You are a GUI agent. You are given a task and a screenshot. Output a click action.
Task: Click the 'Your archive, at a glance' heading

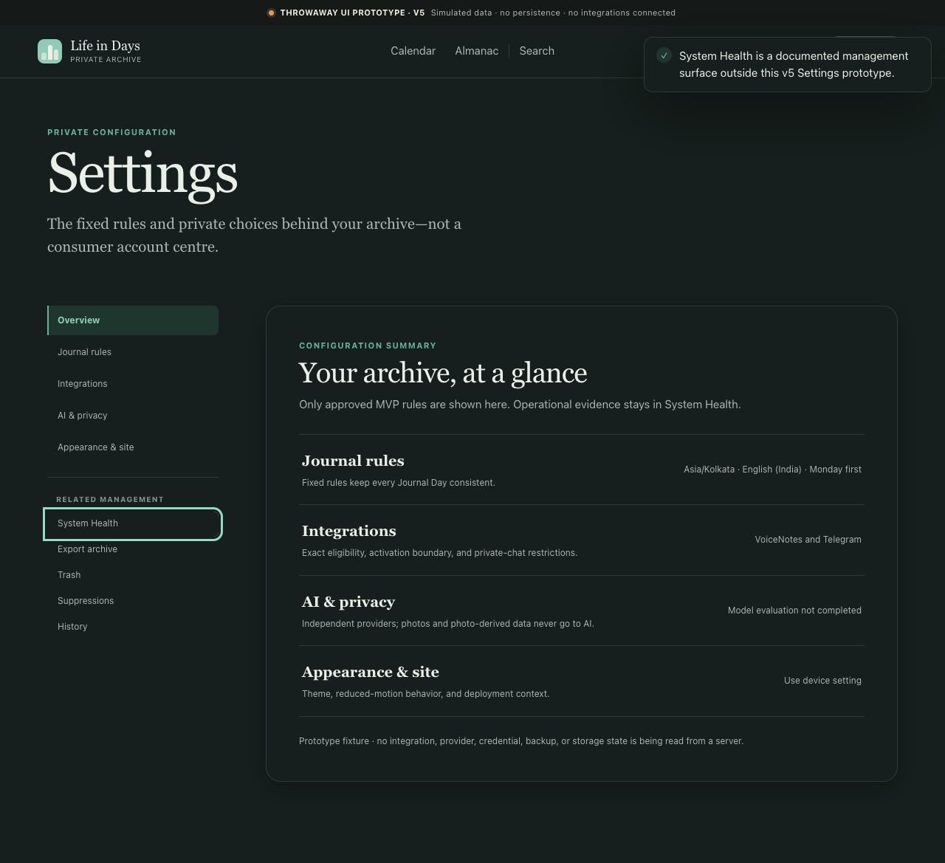443,374
